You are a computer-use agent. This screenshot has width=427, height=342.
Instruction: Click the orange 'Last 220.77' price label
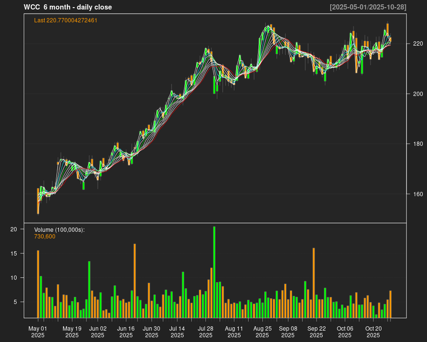click(65, 20)
